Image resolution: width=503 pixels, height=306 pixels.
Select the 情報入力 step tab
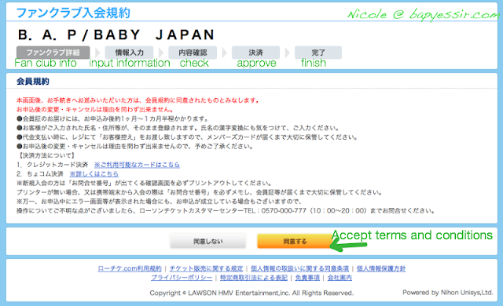[129, 53]
